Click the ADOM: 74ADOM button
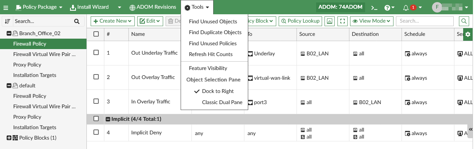 pyautogui.click(x=341, y=7)
